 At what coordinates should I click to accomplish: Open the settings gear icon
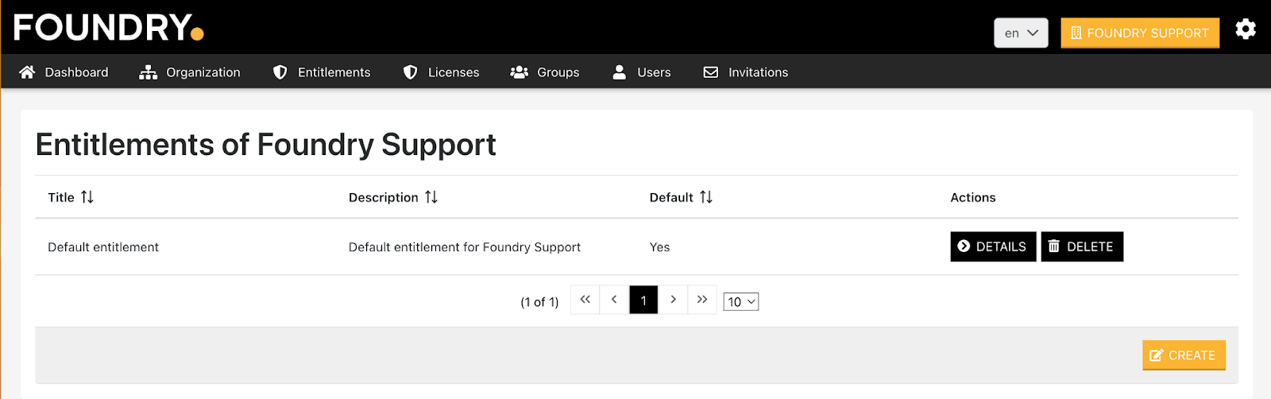(1246, 29)
